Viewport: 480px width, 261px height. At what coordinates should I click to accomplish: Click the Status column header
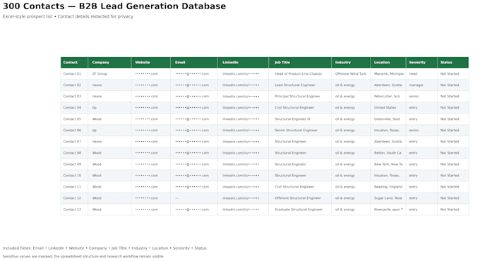(452, 62)
